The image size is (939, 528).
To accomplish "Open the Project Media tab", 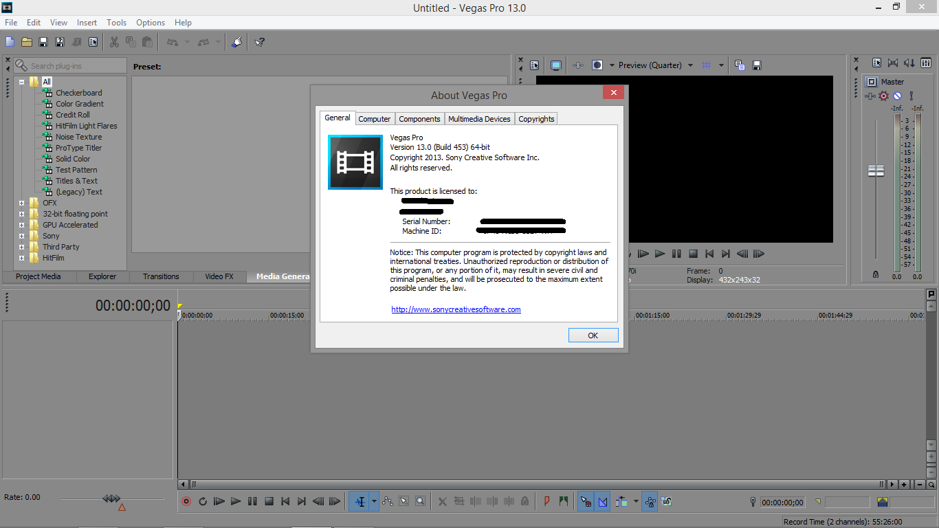I will click(38, 276).
